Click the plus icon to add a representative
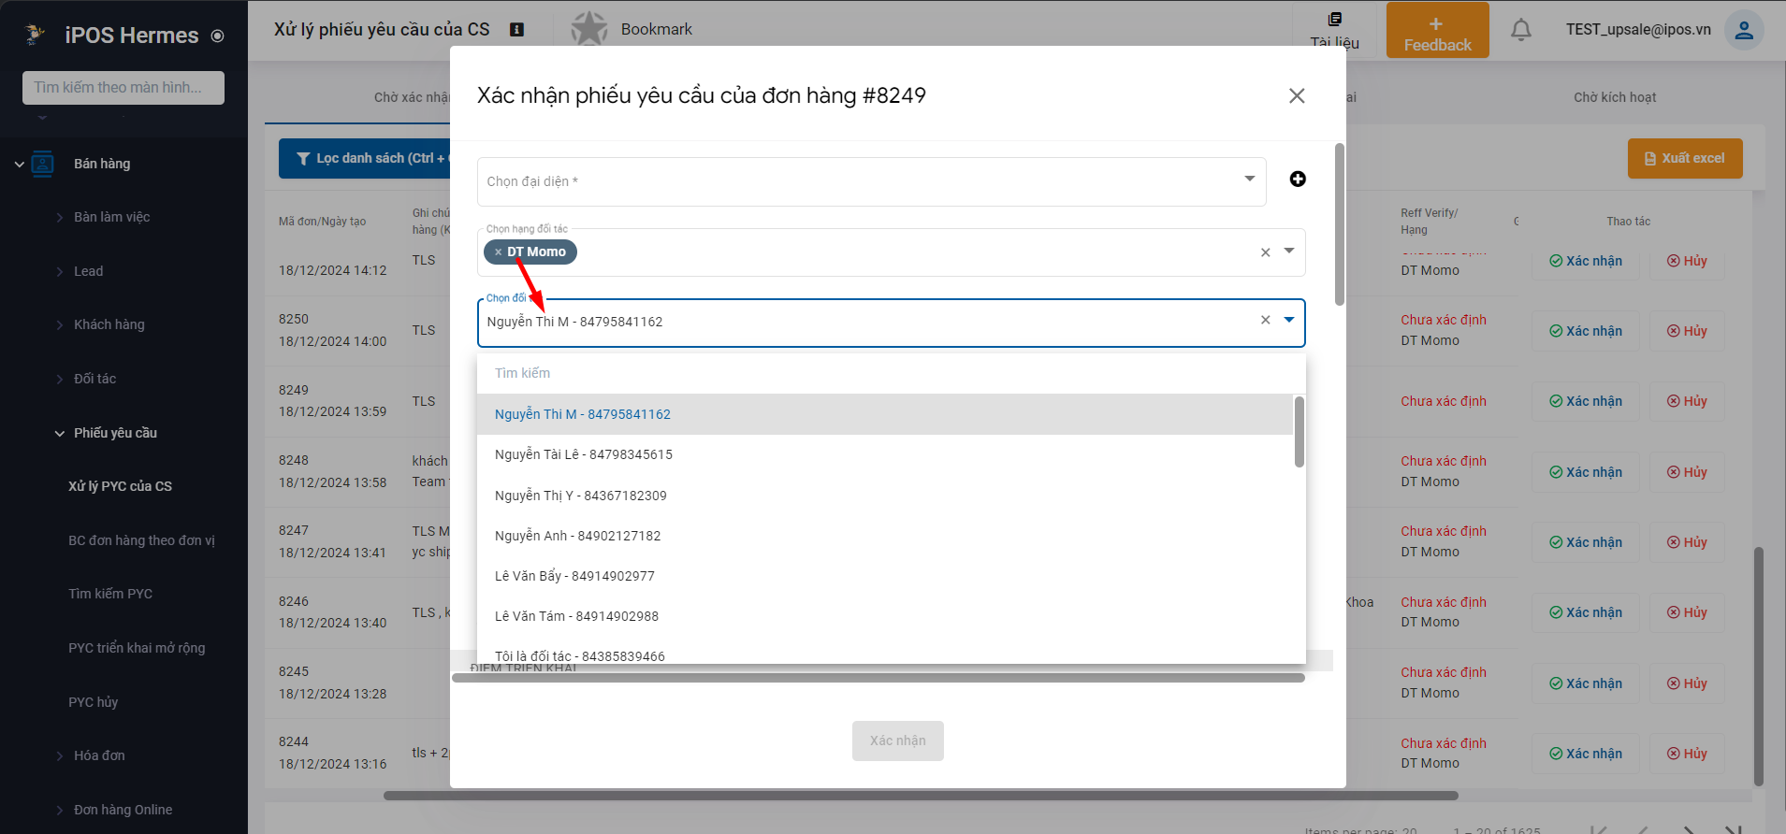The width and height of the screenshot is (1786, 834). click(1298, 180)
